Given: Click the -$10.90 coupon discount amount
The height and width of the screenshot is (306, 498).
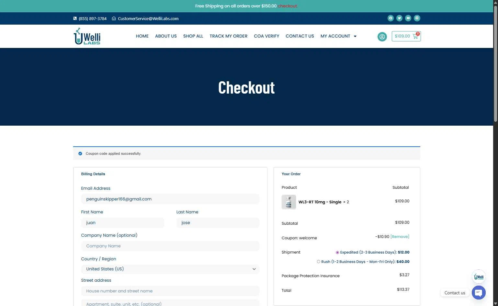Looking at the screenshot, I should coord(382,237).
